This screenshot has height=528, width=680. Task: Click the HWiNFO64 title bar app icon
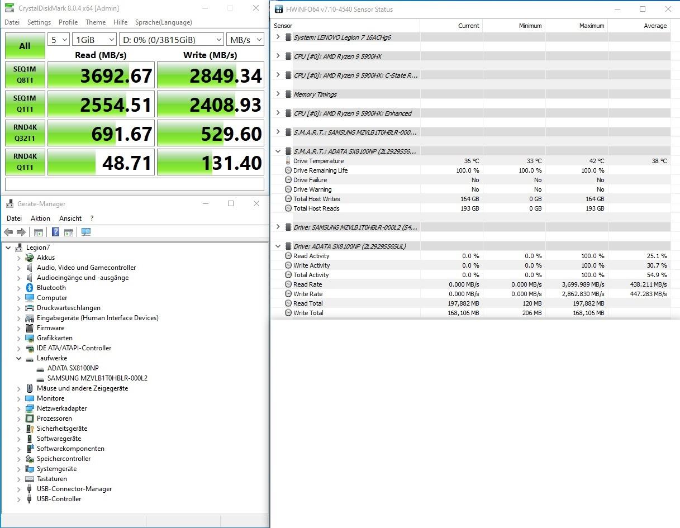[x=279, y=9]
